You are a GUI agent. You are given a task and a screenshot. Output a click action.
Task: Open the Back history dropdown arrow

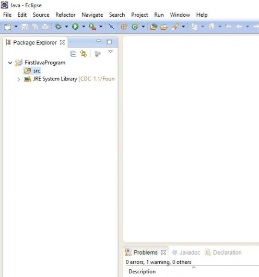(248, 27)
